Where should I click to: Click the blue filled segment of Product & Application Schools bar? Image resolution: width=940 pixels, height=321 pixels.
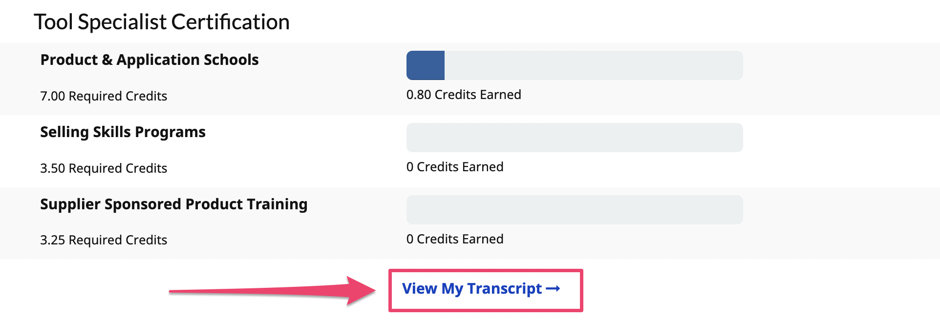coord(425,65)
